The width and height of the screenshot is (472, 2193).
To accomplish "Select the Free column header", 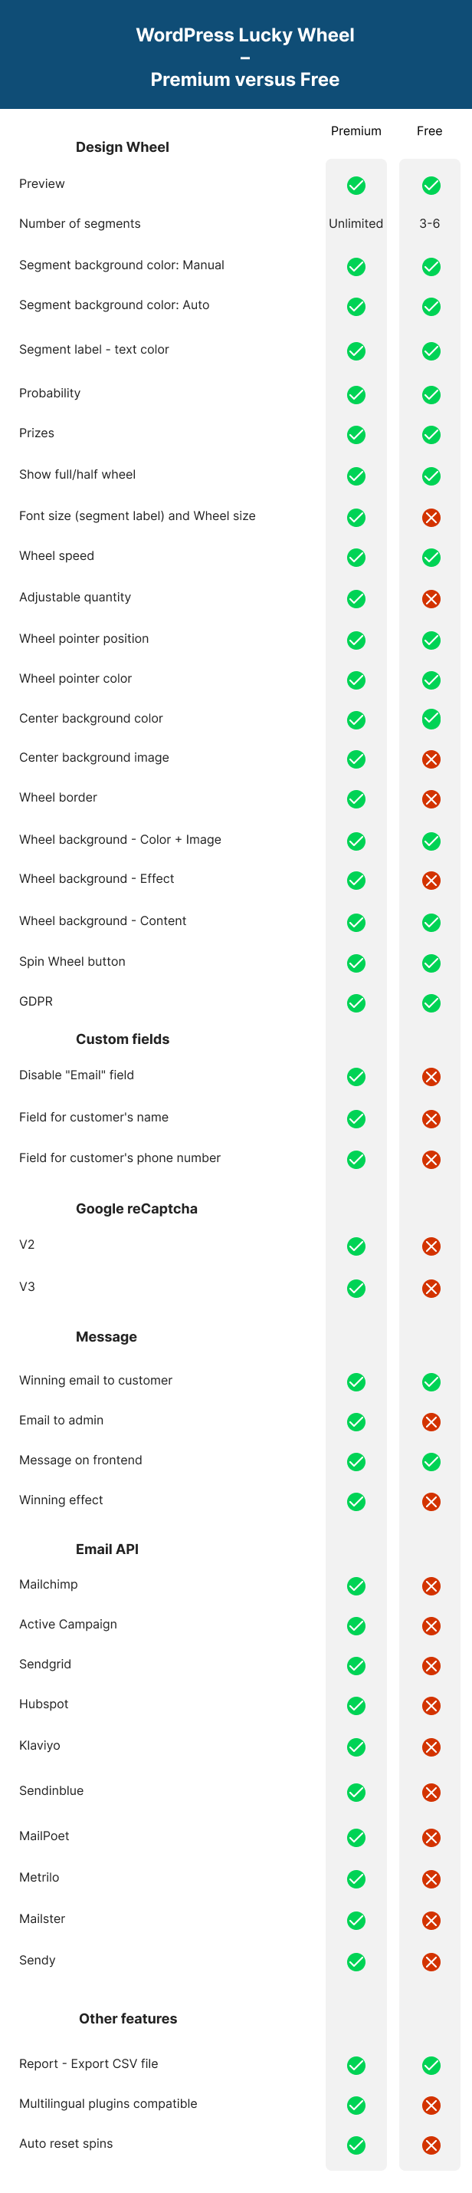I will [x=430, y=131].
